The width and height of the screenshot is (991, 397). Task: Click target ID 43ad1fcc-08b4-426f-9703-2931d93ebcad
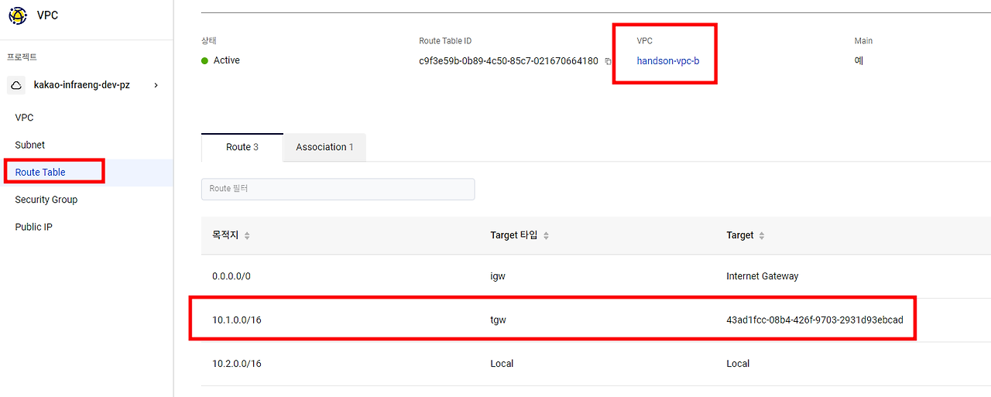tap(814, 320)
